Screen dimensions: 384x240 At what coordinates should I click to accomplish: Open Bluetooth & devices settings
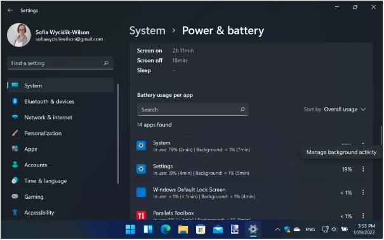coord(60,101)
